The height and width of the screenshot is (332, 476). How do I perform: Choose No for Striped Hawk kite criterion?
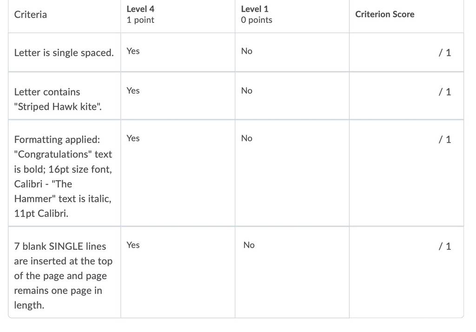click(x=292, y=96)
